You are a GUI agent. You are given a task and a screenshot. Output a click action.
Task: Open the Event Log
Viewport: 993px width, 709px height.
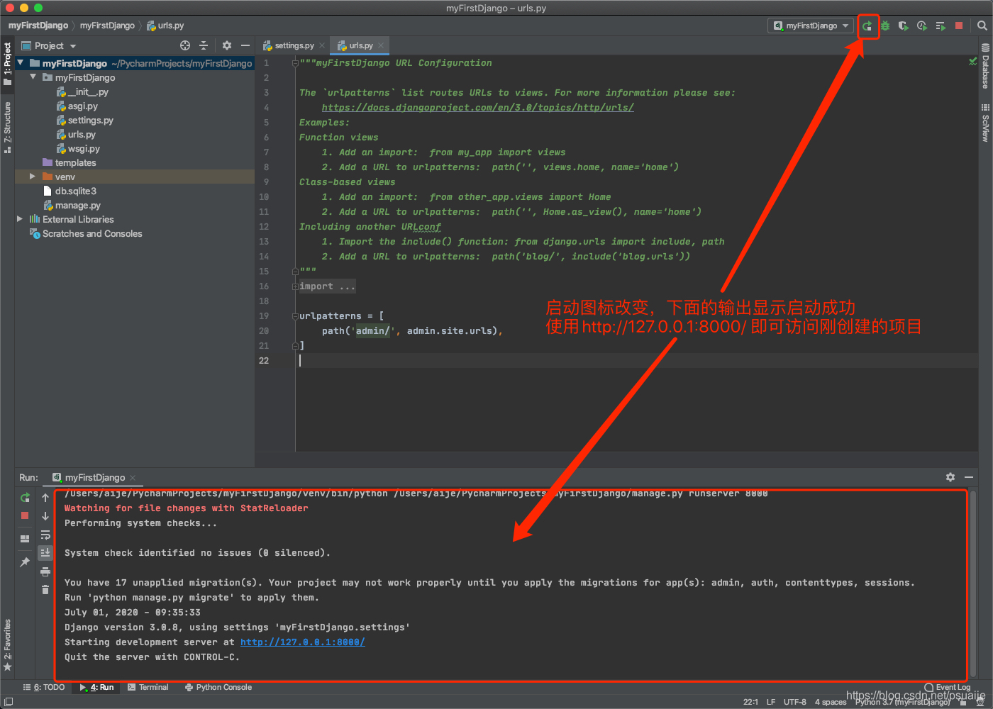click(948, 687)
